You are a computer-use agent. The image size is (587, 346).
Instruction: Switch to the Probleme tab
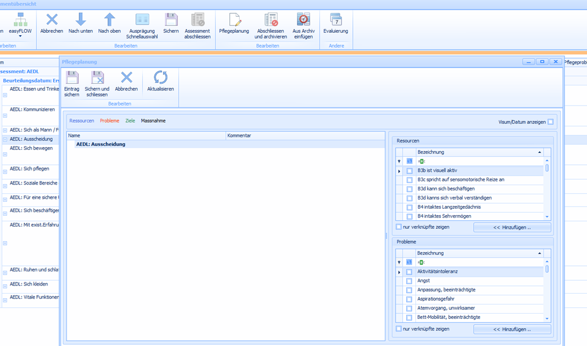[109, 121]
